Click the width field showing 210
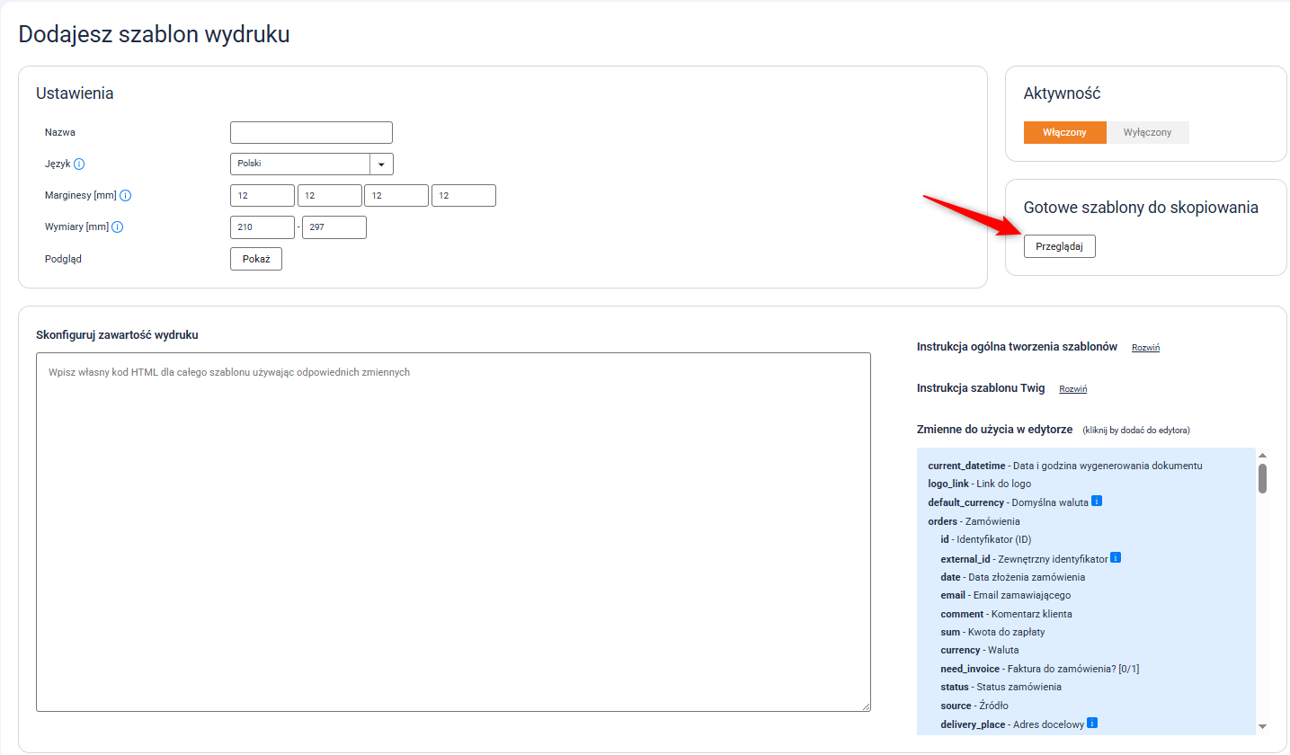Screen dimensions: 1290x755 [x=262, y=227]
